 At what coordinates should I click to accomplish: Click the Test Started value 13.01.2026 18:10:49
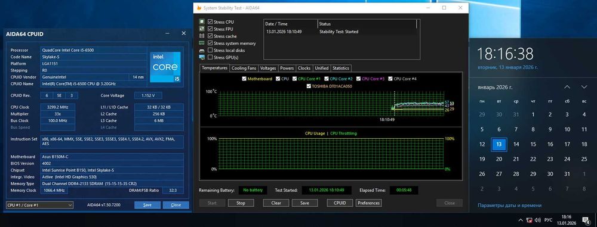pyautogui.click(x=327, y=190)
